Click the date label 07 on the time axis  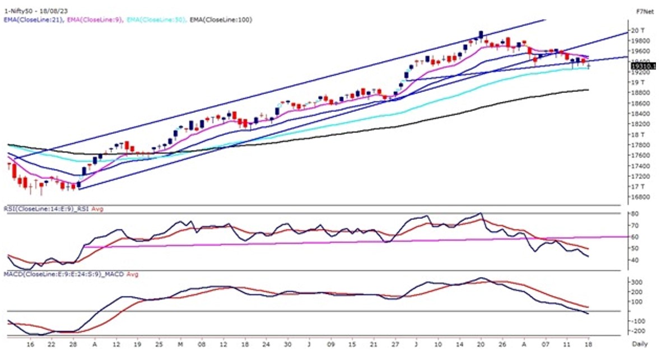[546, 344]
